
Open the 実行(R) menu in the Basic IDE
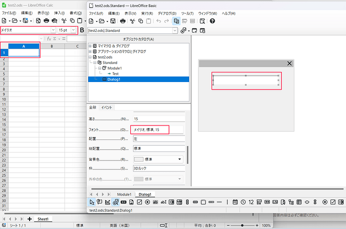click(147, 13)
